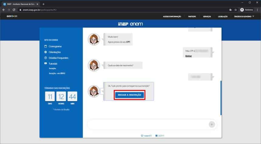Click the chat vertical scrollbar
The image size is (261, 144).
(x=221, y=98)
